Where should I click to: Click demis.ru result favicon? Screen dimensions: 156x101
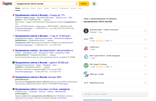(13, 15)
